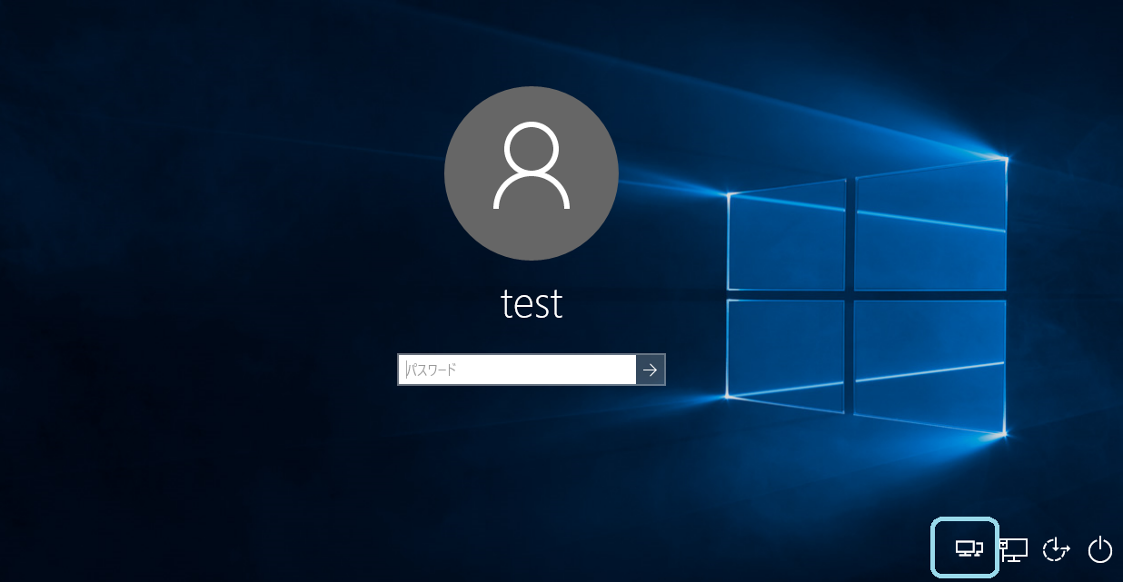This screenshot has width=1123, height=582.
Task: Open the network connection icon
Action: coord(1013,548)
